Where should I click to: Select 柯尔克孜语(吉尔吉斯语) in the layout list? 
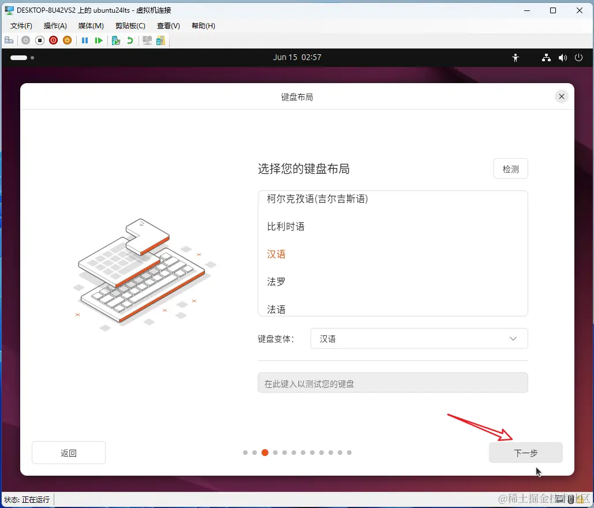(x=393, y=199)
